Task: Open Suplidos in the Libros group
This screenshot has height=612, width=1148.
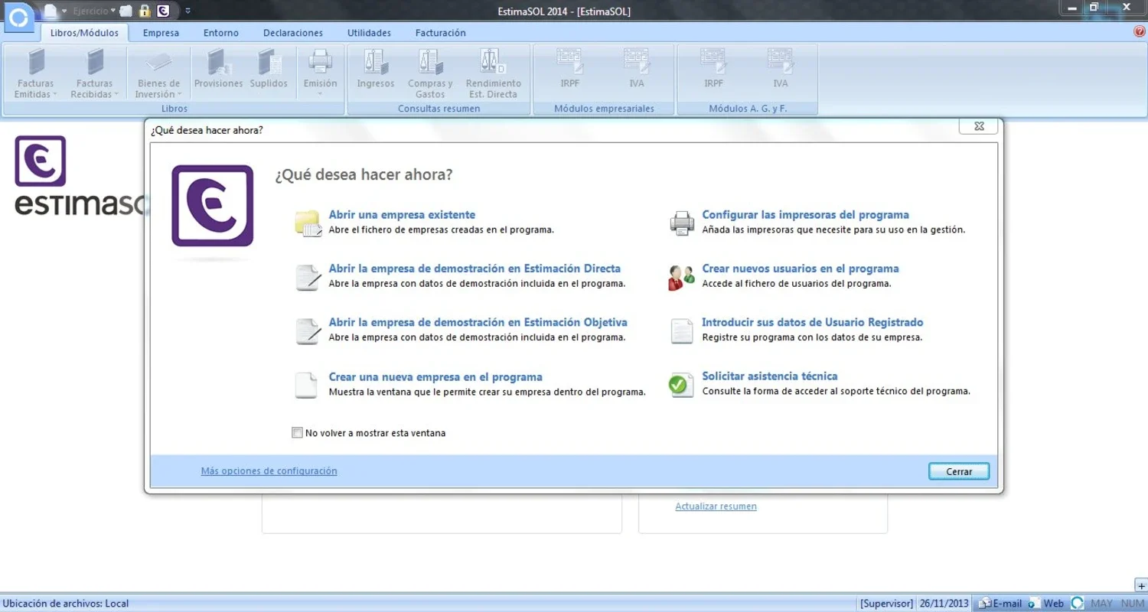Action: [x=269, y=69]
